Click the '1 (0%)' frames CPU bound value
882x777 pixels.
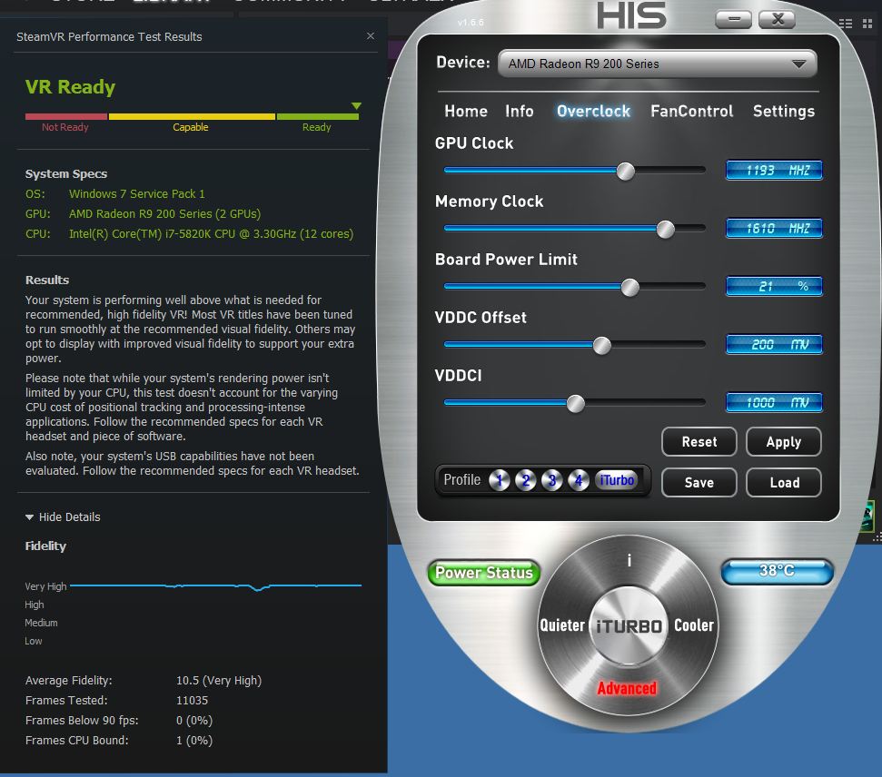point(194,741)
